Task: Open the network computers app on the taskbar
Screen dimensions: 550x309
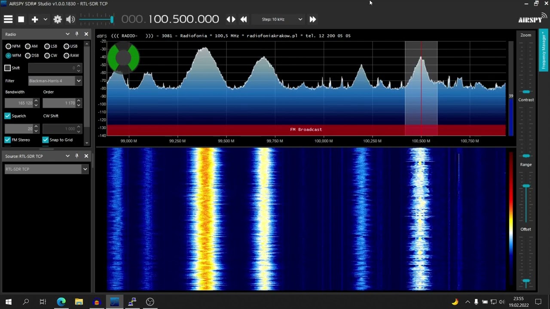Action: 132,302
